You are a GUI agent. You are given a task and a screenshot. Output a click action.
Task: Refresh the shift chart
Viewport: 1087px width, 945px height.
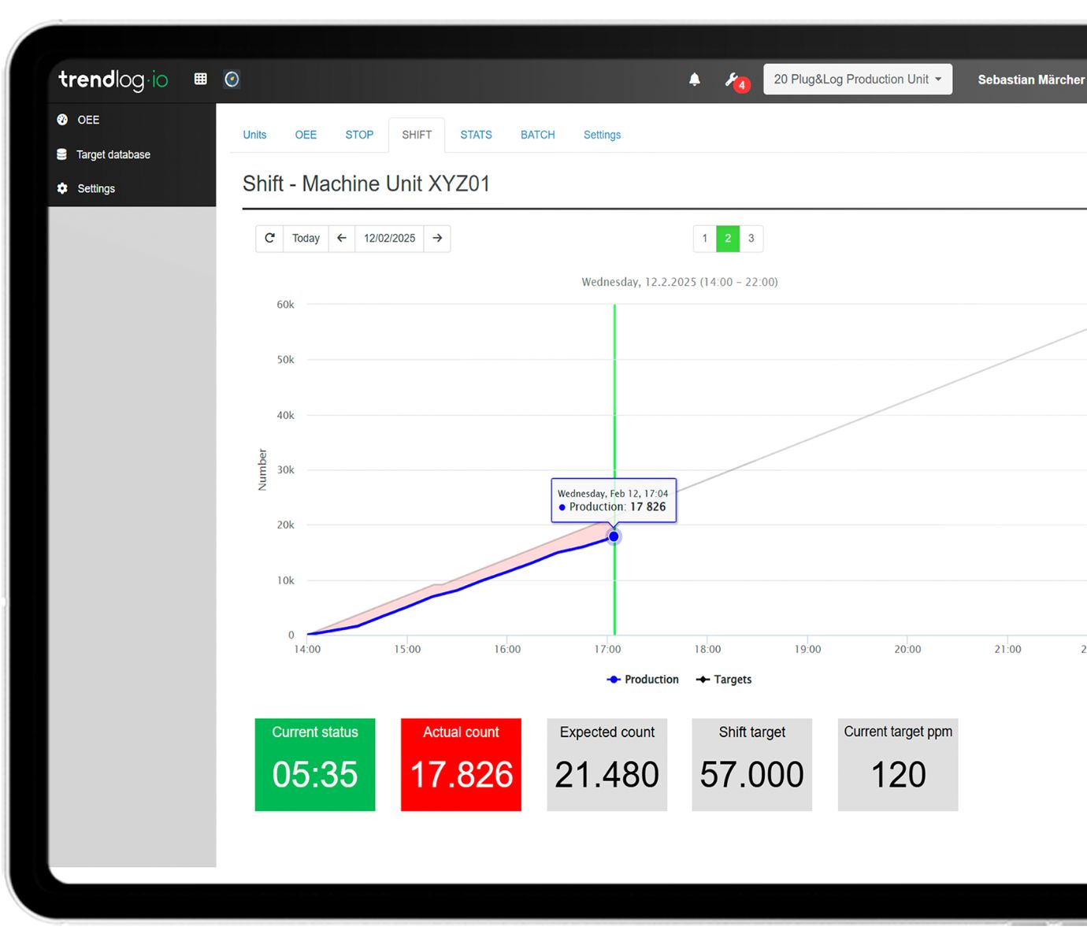coord(269,238)
